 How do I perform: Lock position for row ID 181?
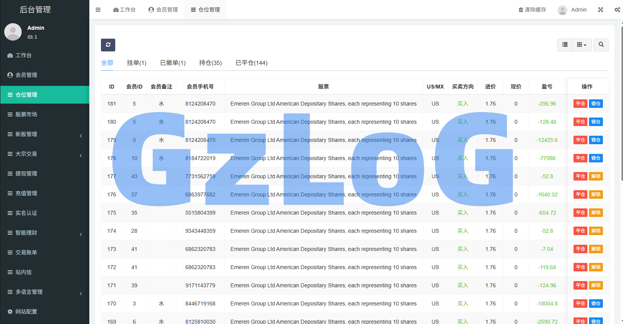tap(596, 104)
